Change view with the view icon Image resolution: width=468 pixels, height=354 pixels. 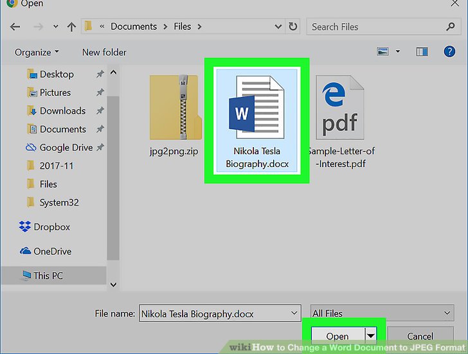coord(382,51)
